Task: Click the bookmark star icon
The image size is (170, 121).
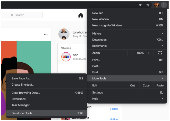Action: (148, 5)
